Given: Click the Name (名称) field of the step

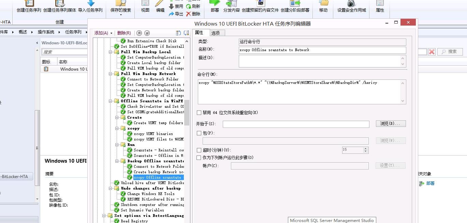Looking at the screenshot, I should [x=322, y=50].
